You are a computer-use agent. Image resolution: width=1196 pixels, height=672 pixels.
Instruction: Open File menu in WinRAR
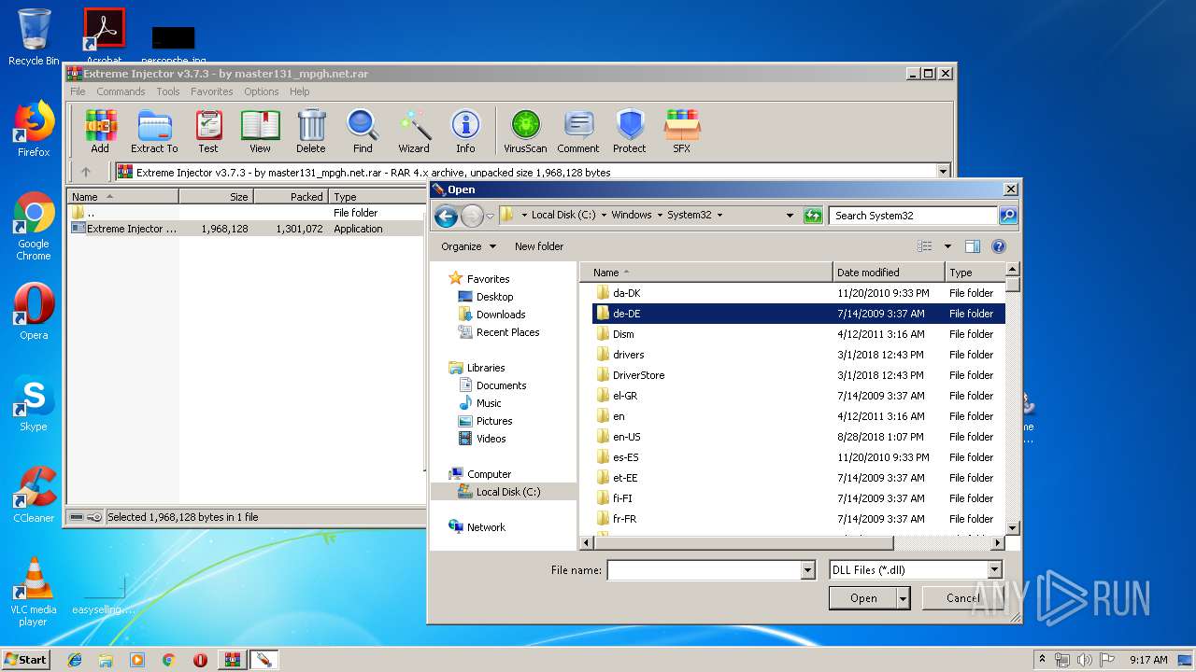coord(78,91)
